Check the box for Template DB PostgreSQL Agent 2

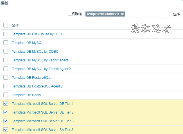click(x=6, y=86)
